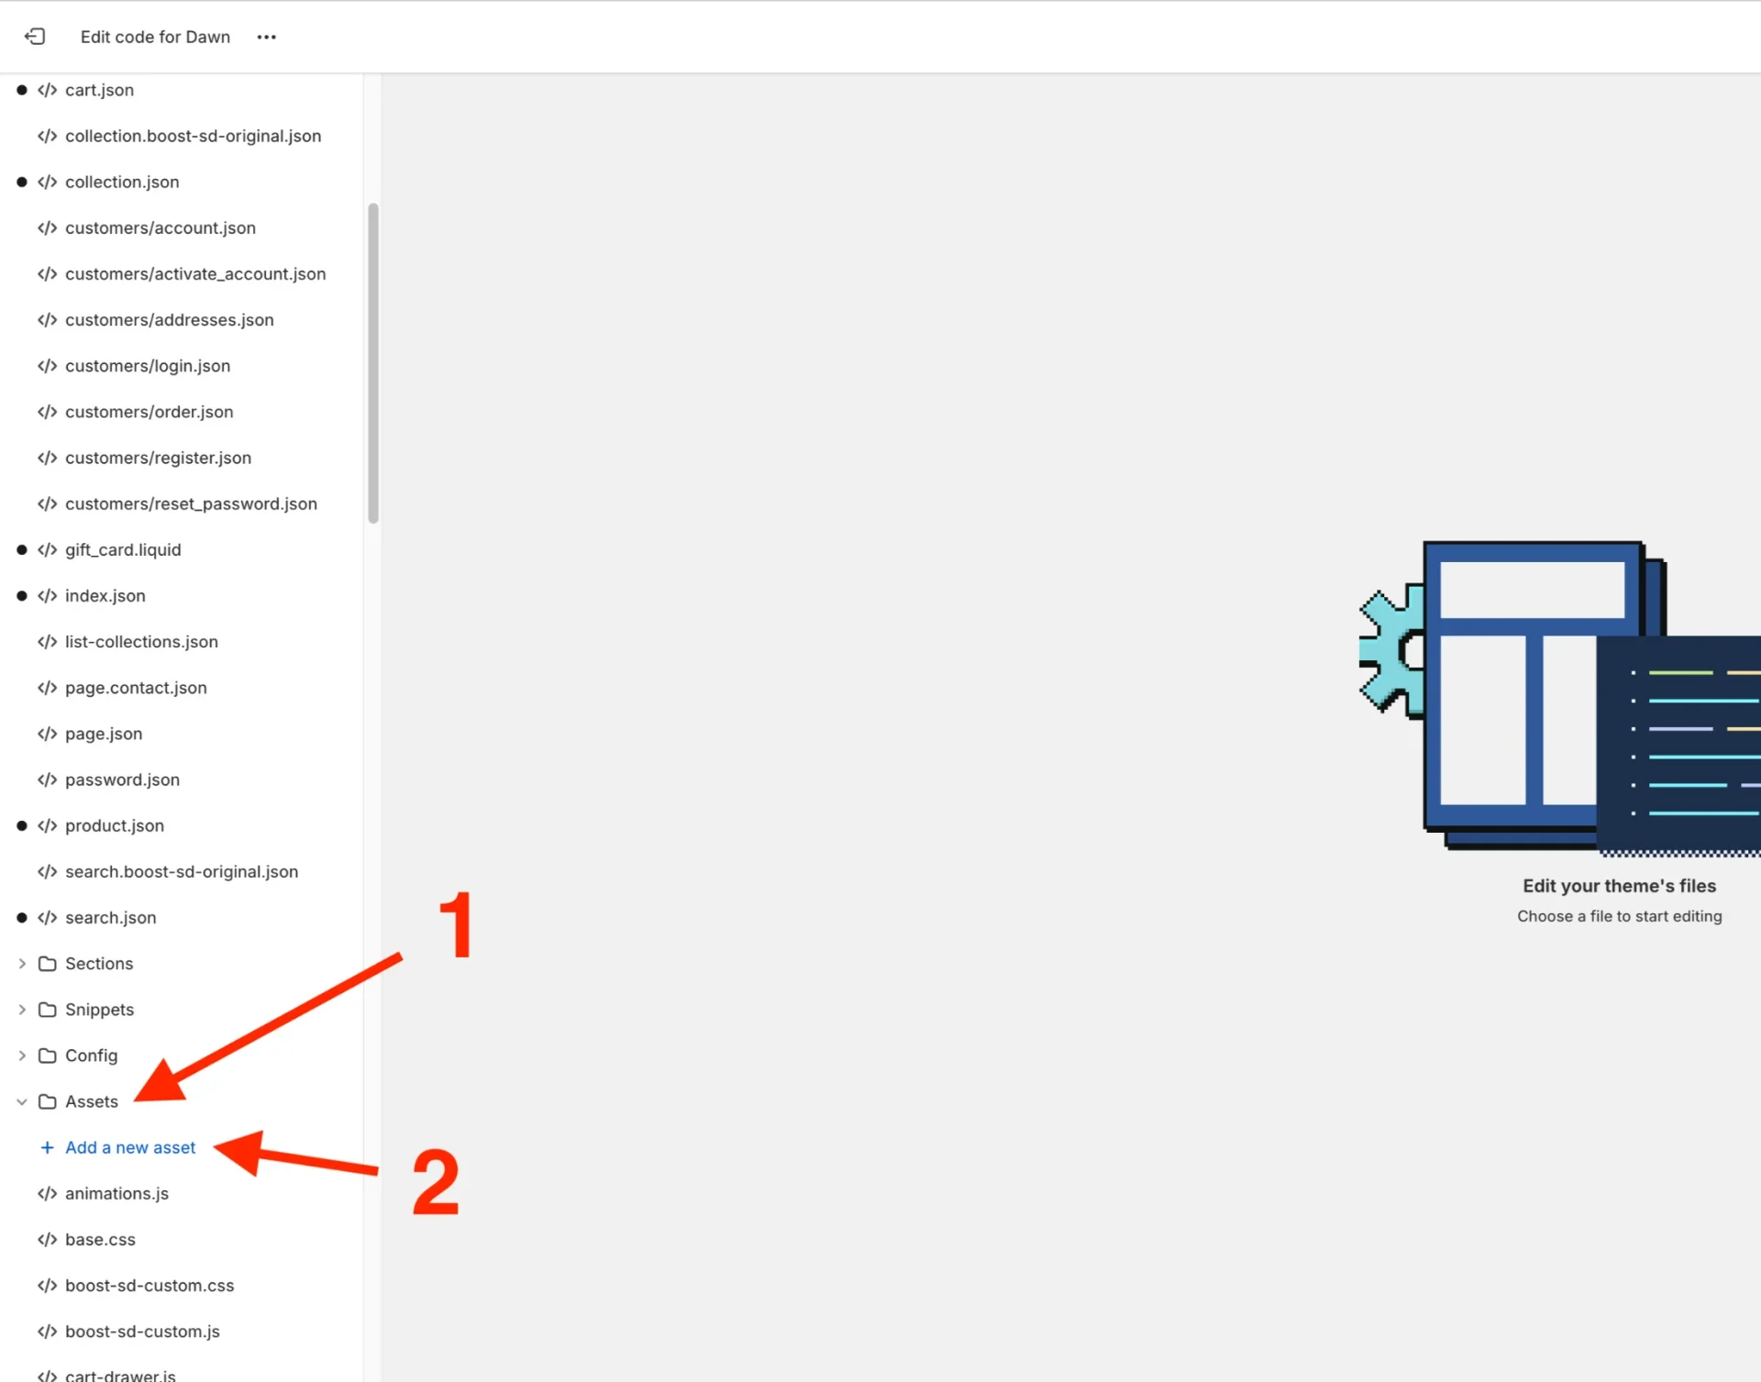Click the folder icon beside Snippets
1761x1382 pixels.
[x=47, y=1009]
